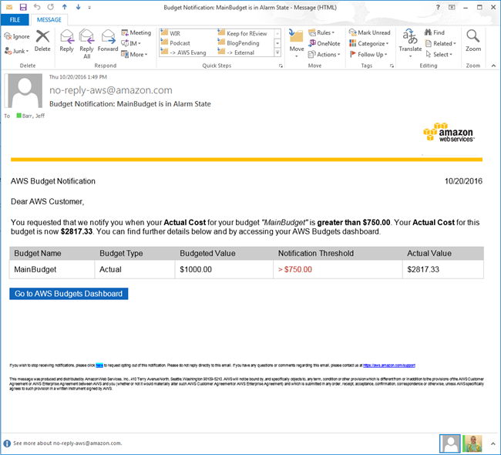Screen dimensions: 501x455
Task: Open the FILE tab
Action: (x=15, y=19)
